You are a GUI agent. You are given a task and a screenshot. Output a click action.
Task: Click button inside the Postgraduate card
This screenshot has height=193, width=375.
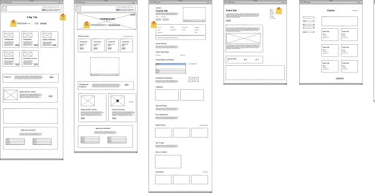pos(36,45)
